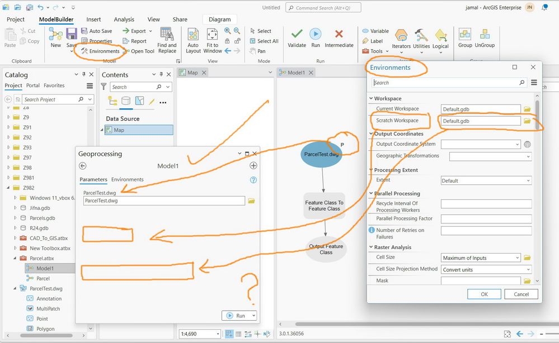Select the Parcel model in Catalog
Viewport: 559px width, 343px height.
pos(43,278)
